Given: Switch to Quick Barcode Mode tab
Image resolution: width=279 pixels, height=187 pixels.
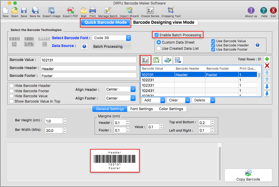Looking at the screenshot, I should click(x=105, y=22).
